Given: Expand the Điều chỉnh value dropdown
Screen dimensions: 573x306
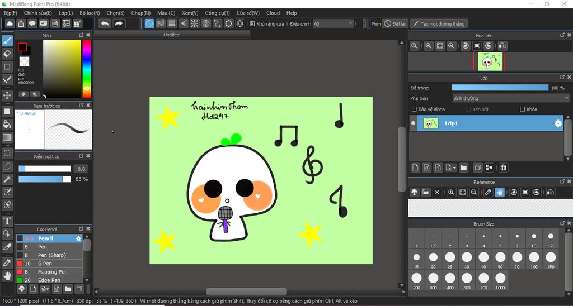Looking at the screenshot, I should [x=350, y=24].
